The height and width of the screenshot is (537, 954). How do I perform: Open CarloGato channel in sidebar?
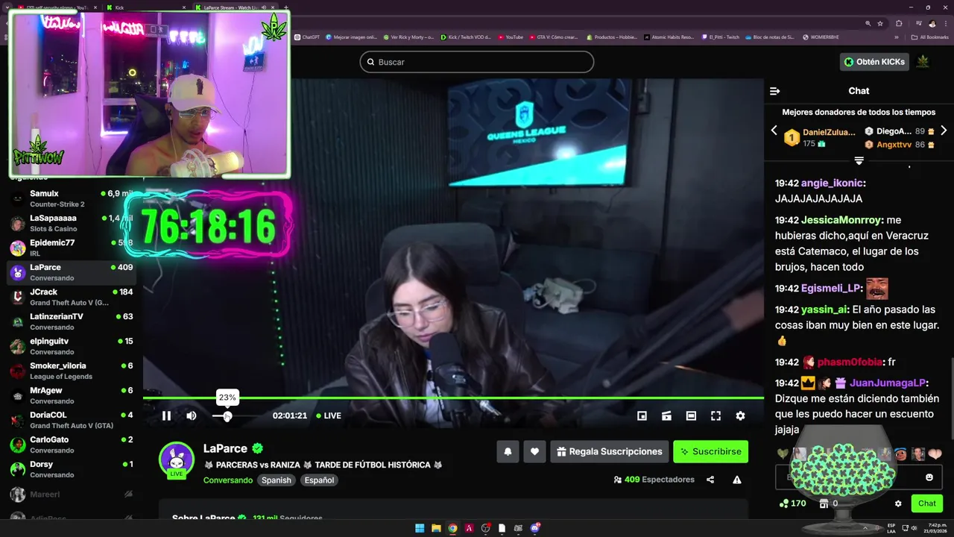[72, 445]
